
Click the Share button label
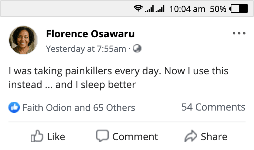pyautogui.click(x=214, y=137)
